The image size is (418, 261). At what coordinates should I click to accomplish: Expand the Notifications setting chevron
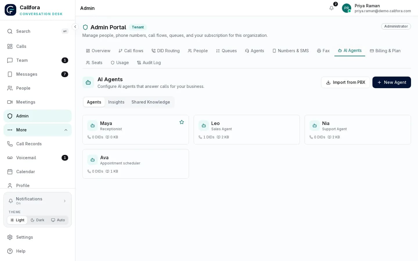coord(65,201)
